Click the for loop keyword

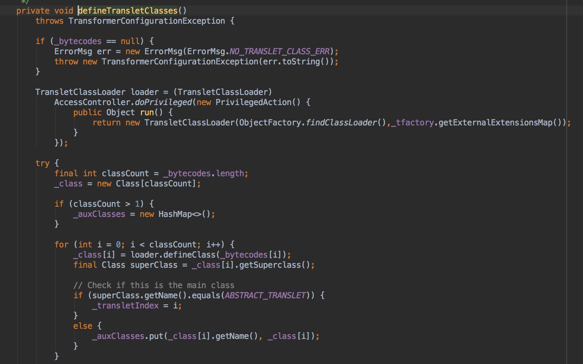[61, 245]
